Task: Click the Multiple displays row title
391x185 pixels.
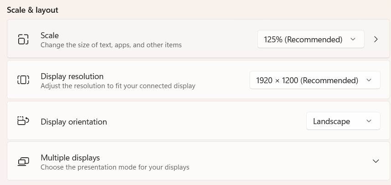Action: [x=70, y=158]
